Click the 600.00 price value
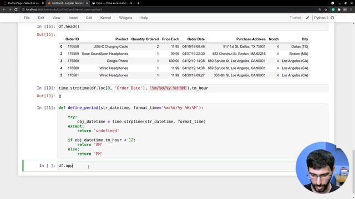The height and width of the screenshot is (199, 355). 174,61
